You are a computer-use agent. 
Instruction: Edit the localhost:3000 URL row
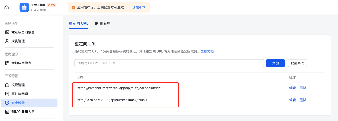293,100
